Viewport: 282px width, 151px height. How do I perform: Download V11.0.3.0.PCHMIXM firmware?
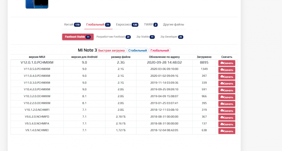pos(227,83)
